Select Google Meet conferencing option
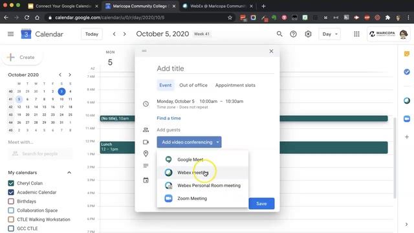Viewport: 414px width, 233px height. [202, 160]
